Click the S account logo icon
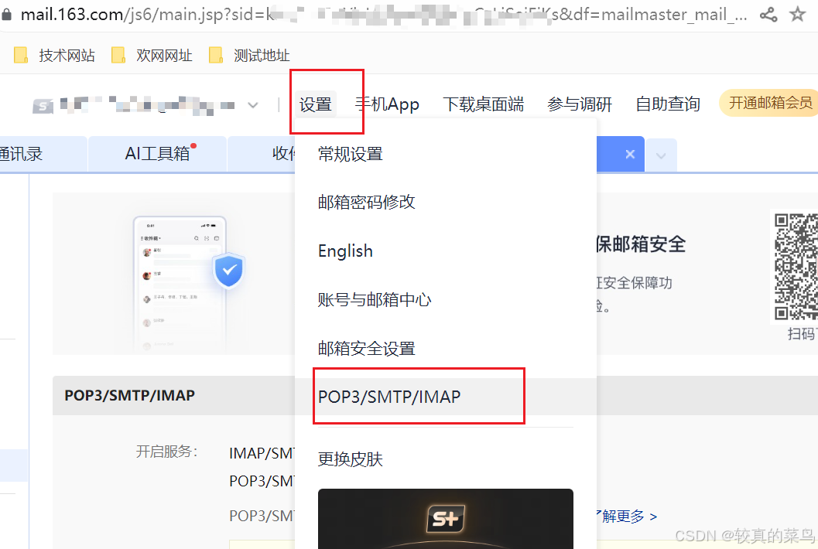 coord(43,106)
